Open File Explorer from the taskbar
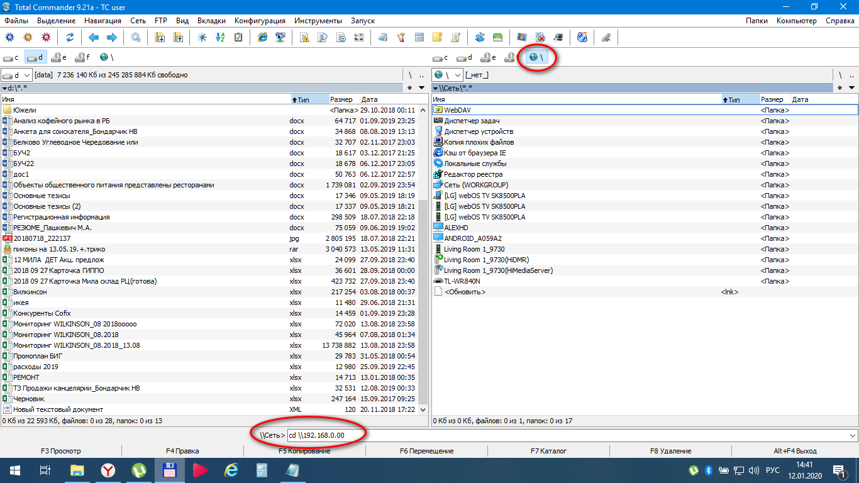This screenshot has height=483, width=859. (77, 470)
